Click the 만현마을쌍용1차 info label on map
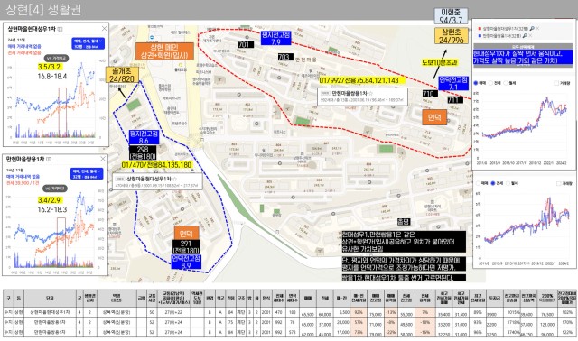This screenshot has height=341, width=578. (x=362, y=97)
